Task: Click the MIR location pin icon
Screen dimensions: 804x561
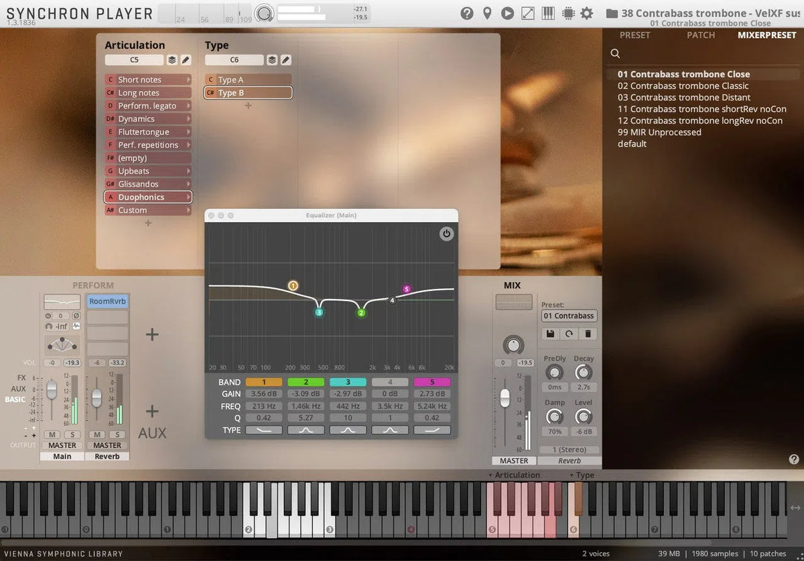Action: [x=487, y=13]
